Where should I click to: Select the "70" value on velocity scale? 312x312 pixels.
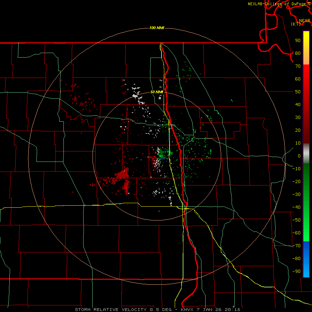298,66
